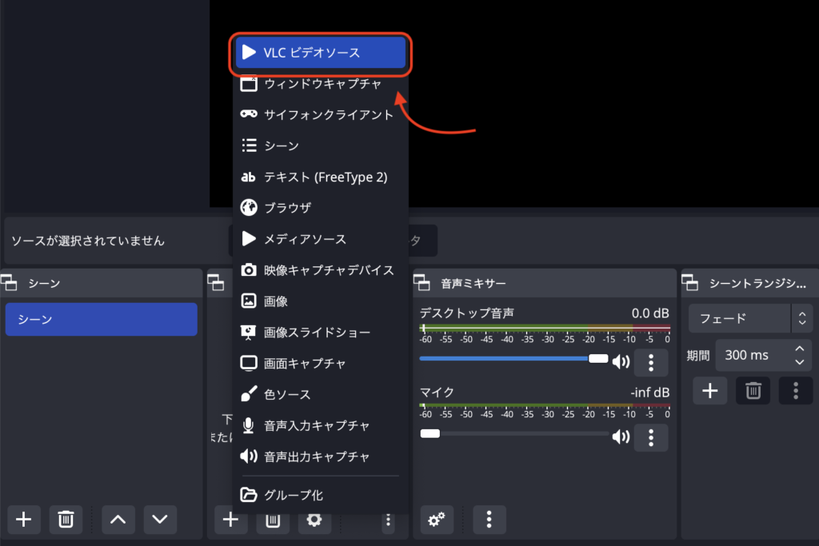
Task: Choose ウィンドウキャプチャ in the add-source menu
Action: point(320,83)
